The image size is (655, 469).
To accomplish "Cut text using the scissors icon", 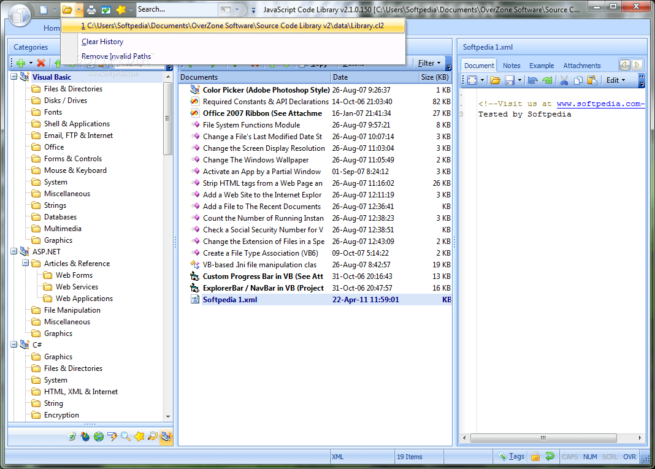I will pos(563,80).
